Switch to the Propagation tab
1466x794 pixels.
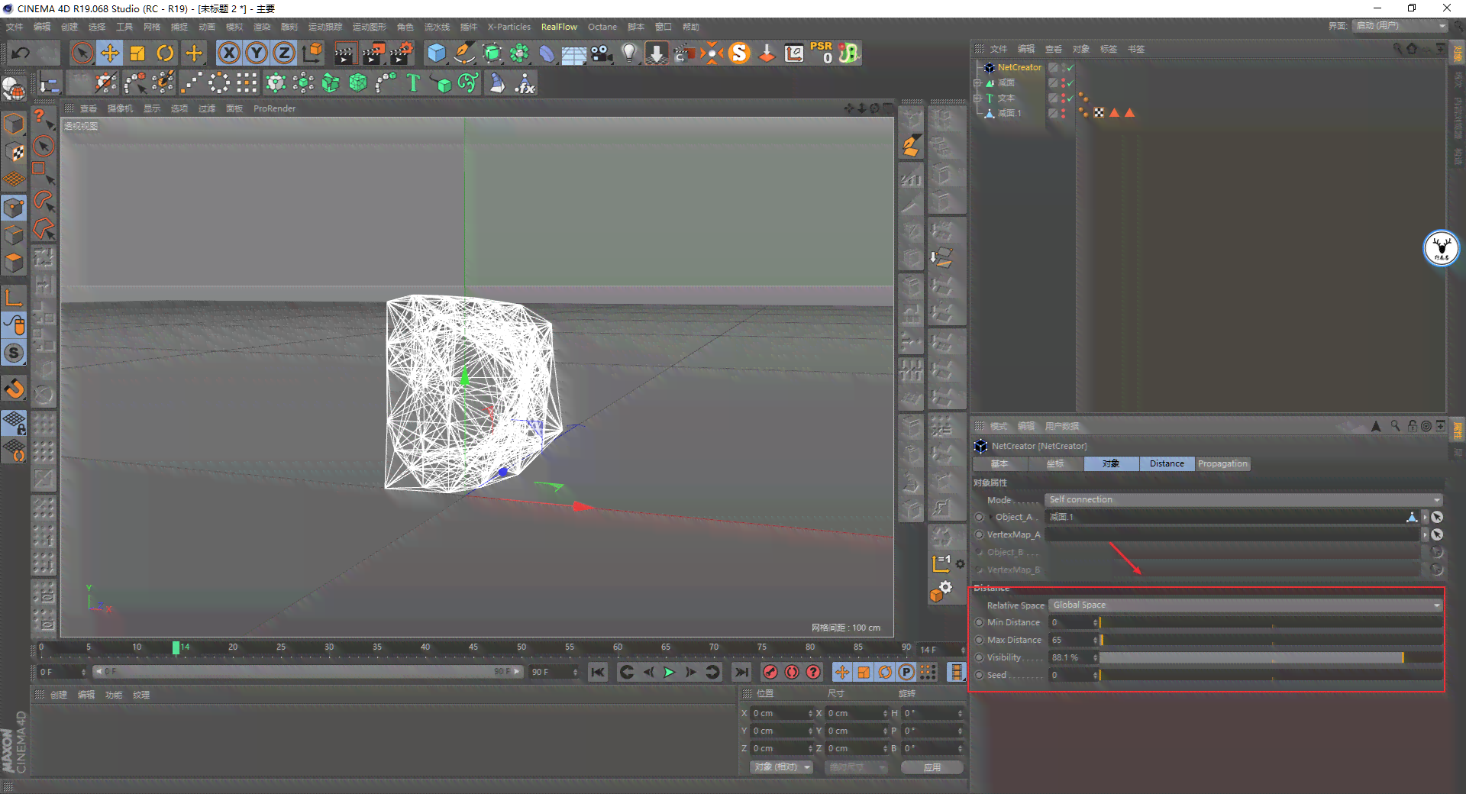[1222, 463]
